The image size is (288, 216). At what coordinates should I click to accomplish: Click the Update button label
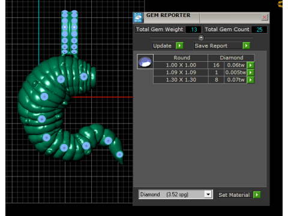pos(162,46)
